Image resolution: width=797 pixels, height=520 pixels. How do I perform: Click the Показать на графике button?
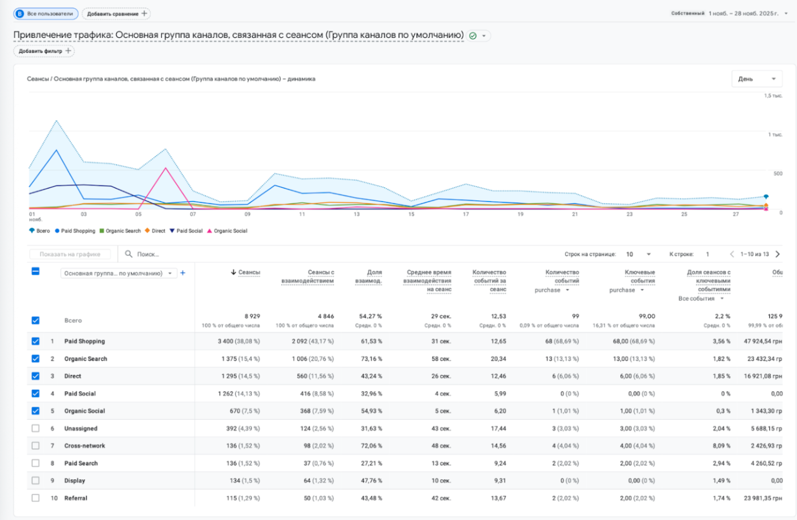[x=70, y=254]
